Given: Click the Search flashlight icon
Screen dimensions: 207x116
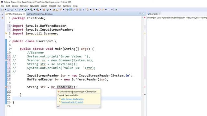Looking at the screenshot, I should click(x=60, y=10).
